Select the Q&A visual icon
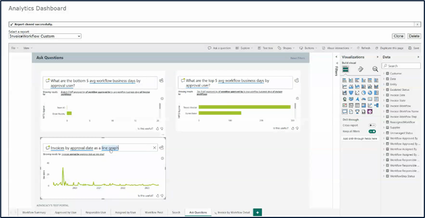The width and height of the screenshot is (425, 218). click(x=345, y=112)
